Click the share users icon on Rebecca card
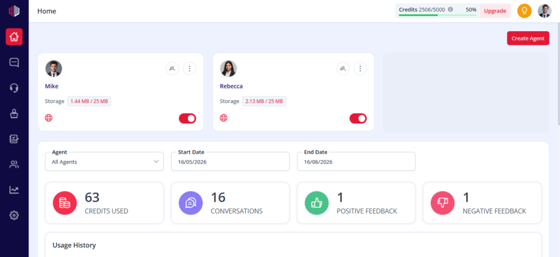This screenshot has width=560, height=257. click(343, 68)
